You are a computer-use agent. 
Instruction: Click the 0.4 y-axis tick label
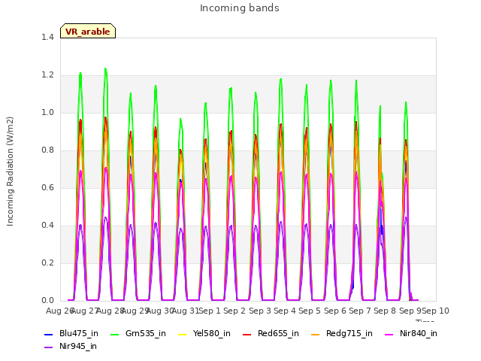47,226
